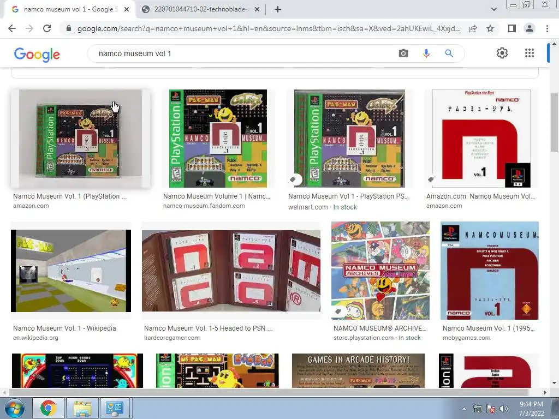This screenshot has width=559, height=419.
Task: Open Google quick settings gear
Action: (502, 53)
